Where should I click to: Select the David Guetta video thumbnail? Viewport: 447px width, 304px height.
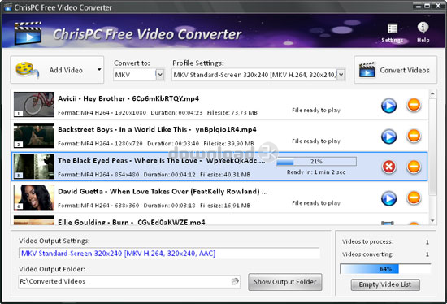[x=34, y=198]
